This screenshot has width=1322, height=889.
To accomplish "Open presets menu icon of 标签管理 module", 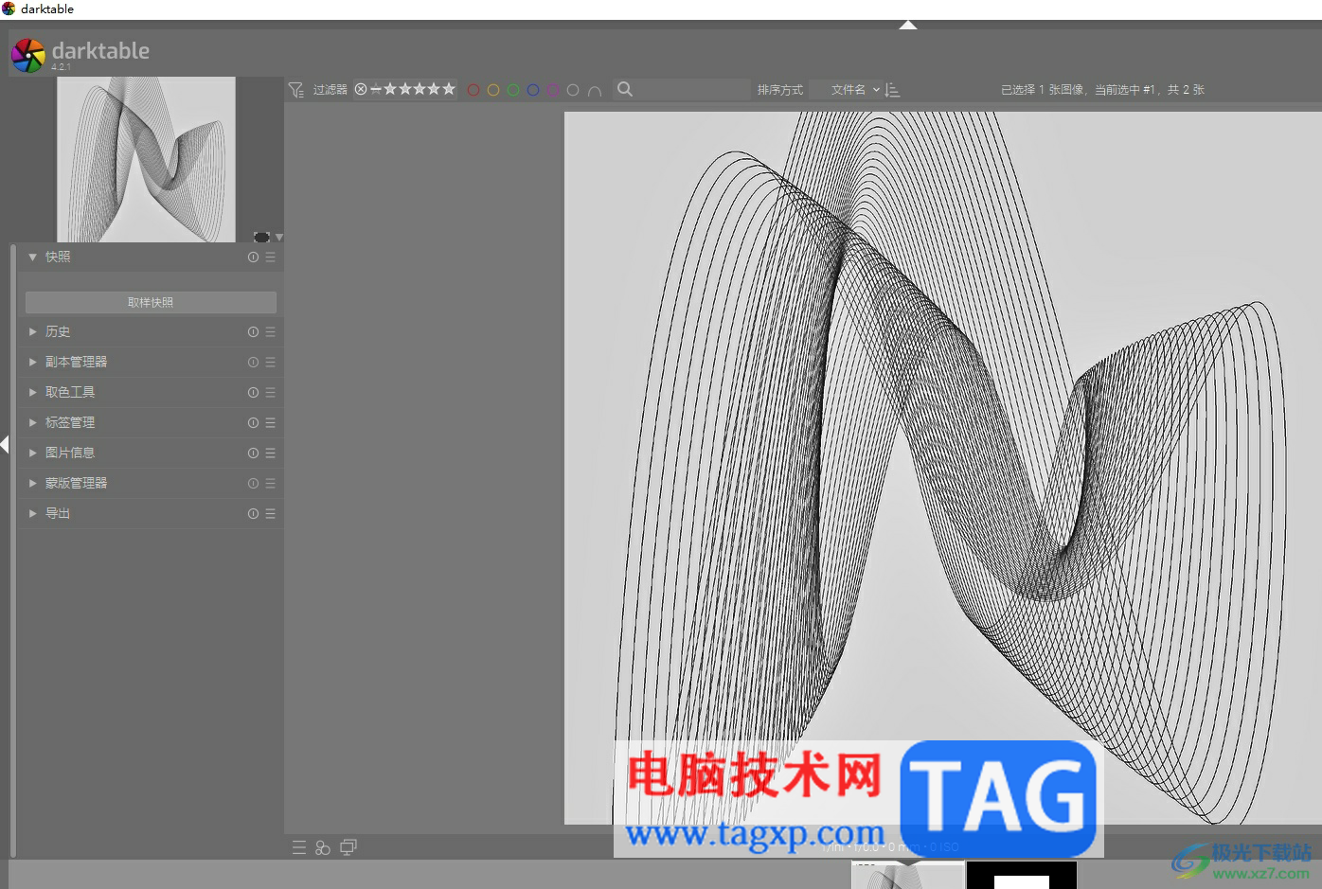I will (270, 422).
